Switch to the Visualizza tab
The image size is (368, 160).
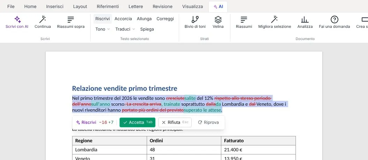(192, 7)
